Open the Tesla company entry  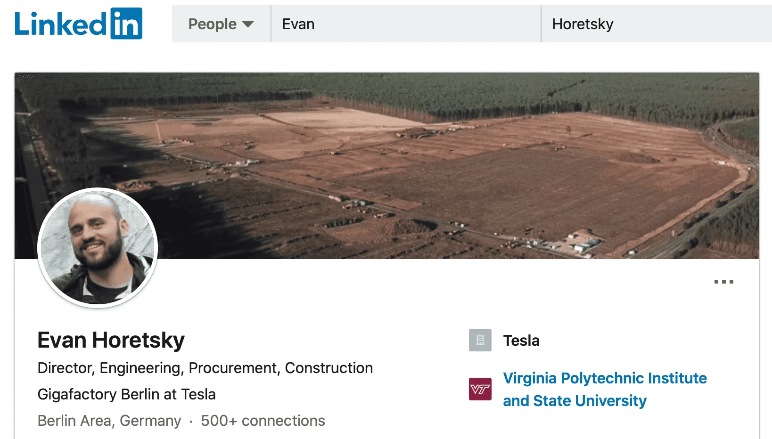[521, 341]
